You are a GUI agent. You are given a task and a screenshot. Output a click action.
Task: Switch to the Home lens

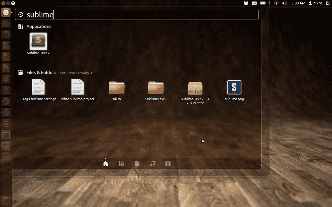(x=105, y=164)
